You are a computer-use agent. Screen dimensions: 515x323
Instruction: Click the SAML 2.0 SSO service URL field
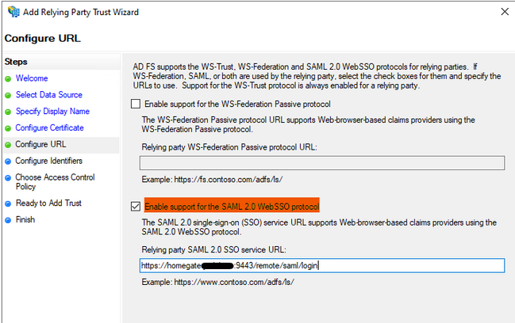tap(321, 266)
